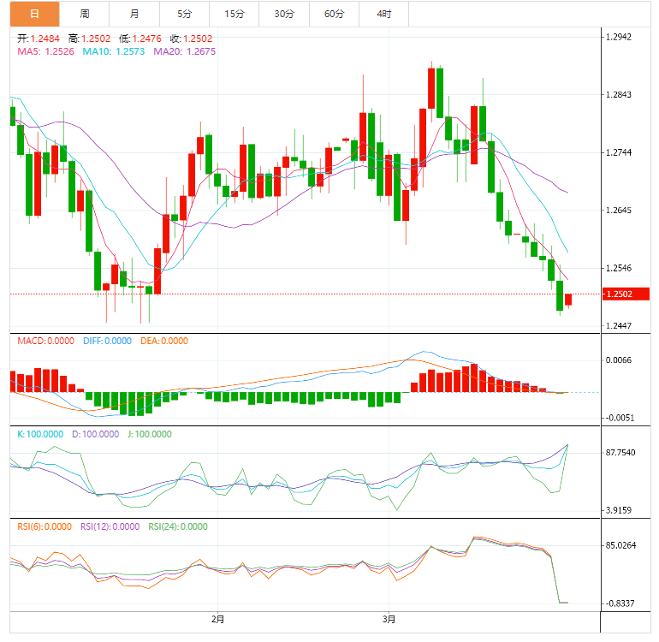The image size is (659, 642).
Task: Click the MA20: 1.2675 indicator label
Action: coord(185,51)
